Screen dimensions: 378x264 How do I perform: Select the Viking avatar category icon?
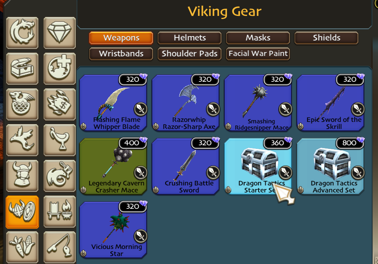[22, 176]
